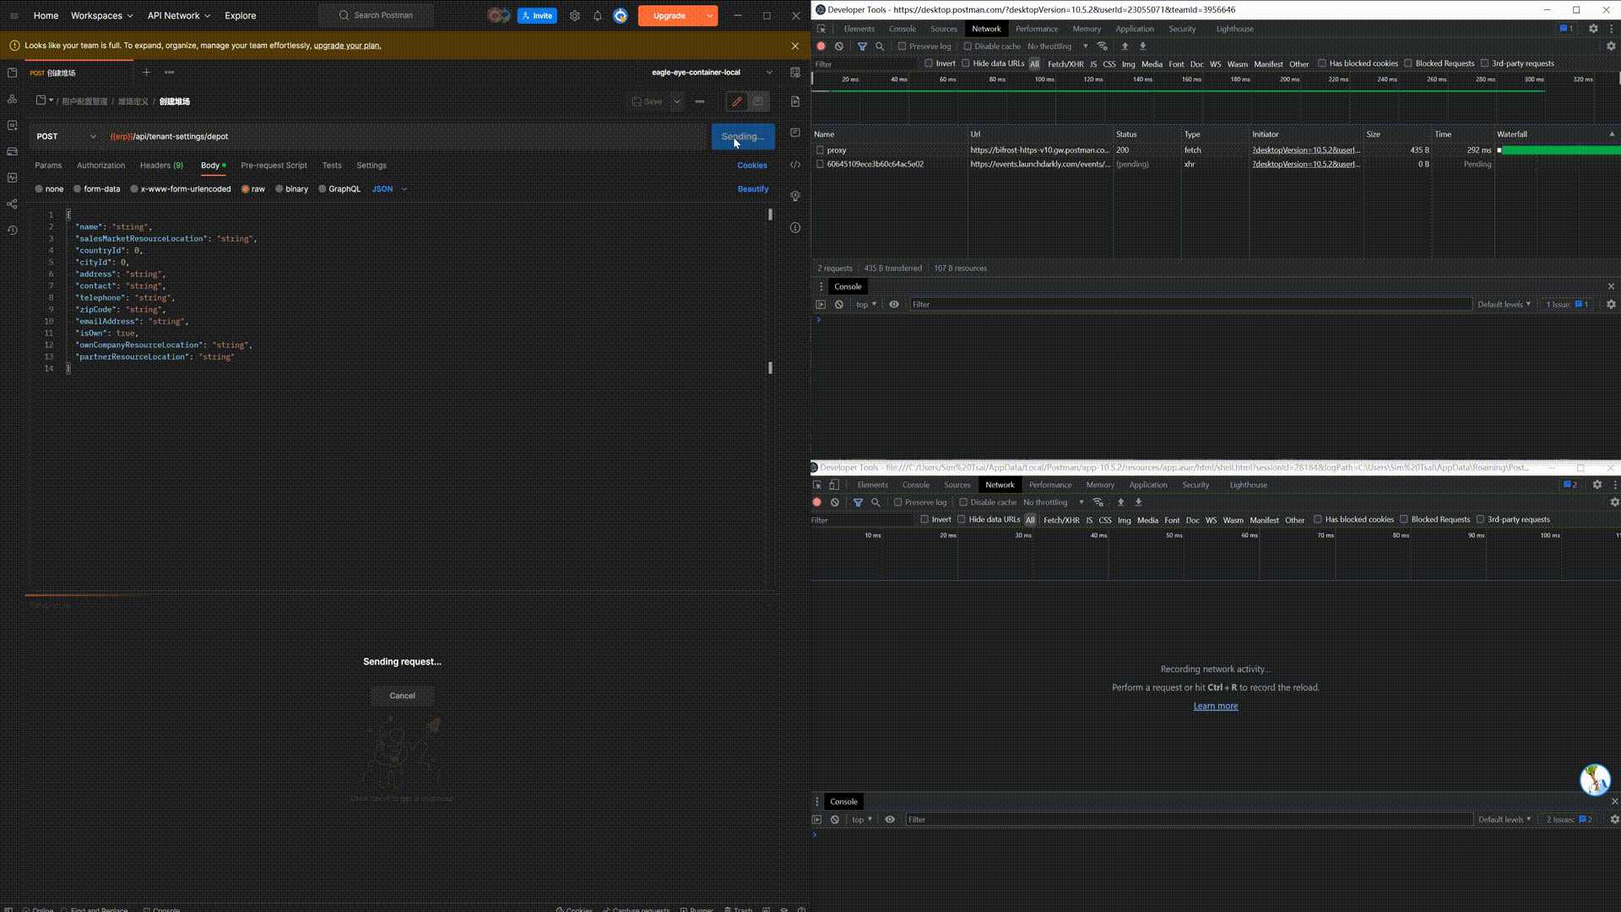Open the Flows icon in Postman sidebar
1621x912 pixels.
12,204
